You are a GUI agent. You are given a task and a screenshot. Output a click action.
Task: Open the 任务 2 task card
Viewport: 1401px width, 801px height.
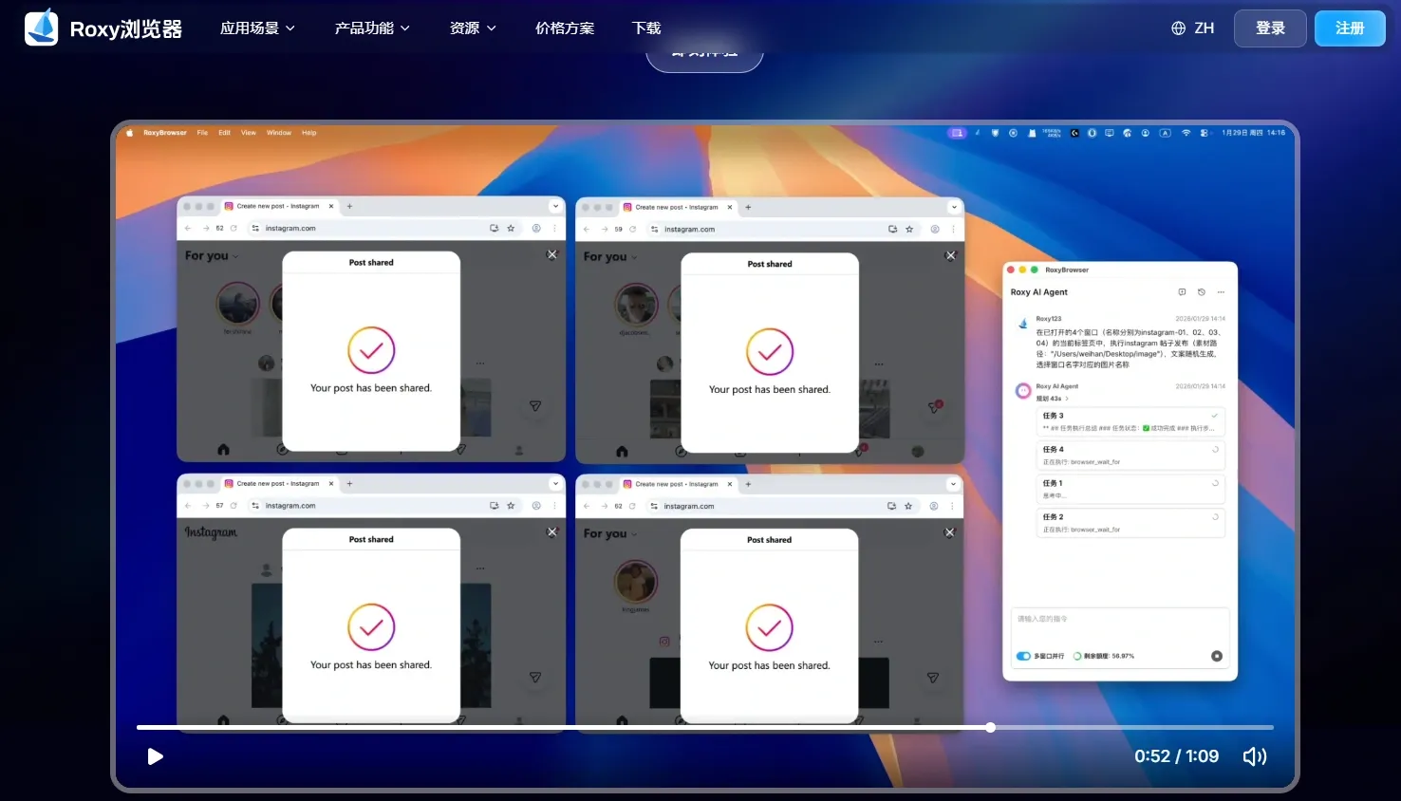pos(1130,523)
